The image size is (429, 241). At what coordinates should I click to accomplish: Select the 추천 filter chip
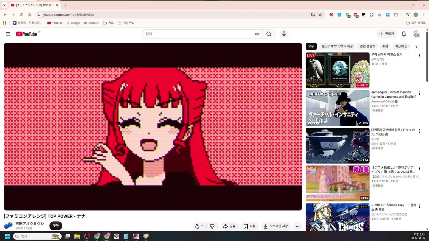coord(385,46)
